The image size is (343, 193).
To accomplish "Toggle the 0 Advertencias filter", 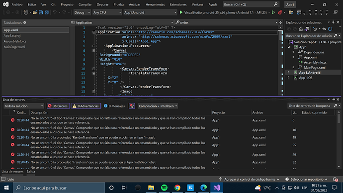I will [86, 106].
